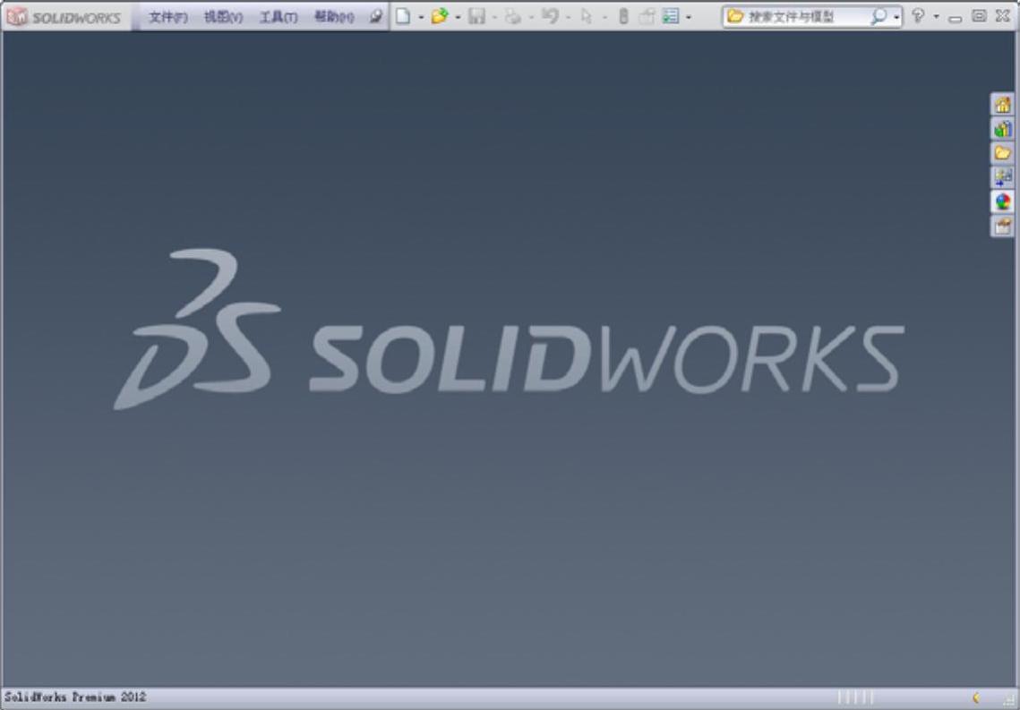Close the SolidWorks window
Viewport: 1020px width, 710px height.
[1002, 16]
